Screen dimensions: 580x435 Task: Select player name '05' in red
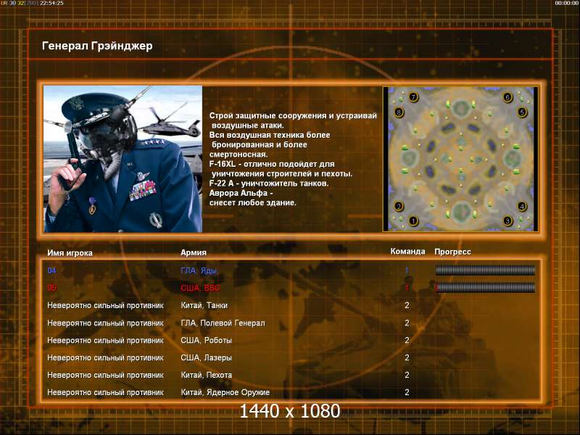pyautogui.click(x=51, y=288)
